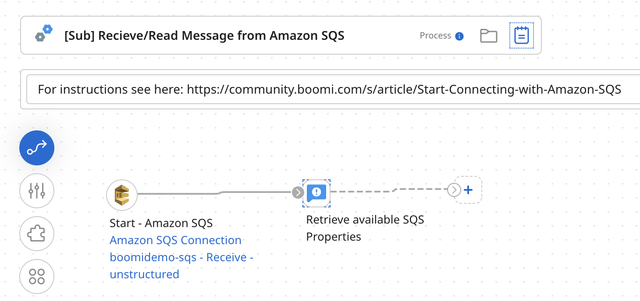Click the gear icon beside the process title
Viewport: 640px width, 301px height.
43,33
